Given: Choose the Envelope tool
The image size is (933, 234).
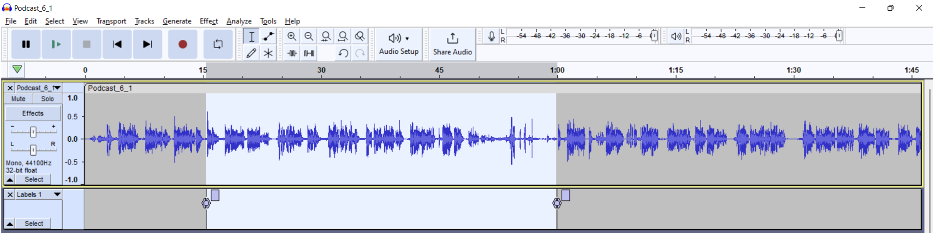Looking at the screenshot, I should coord(268,36).
